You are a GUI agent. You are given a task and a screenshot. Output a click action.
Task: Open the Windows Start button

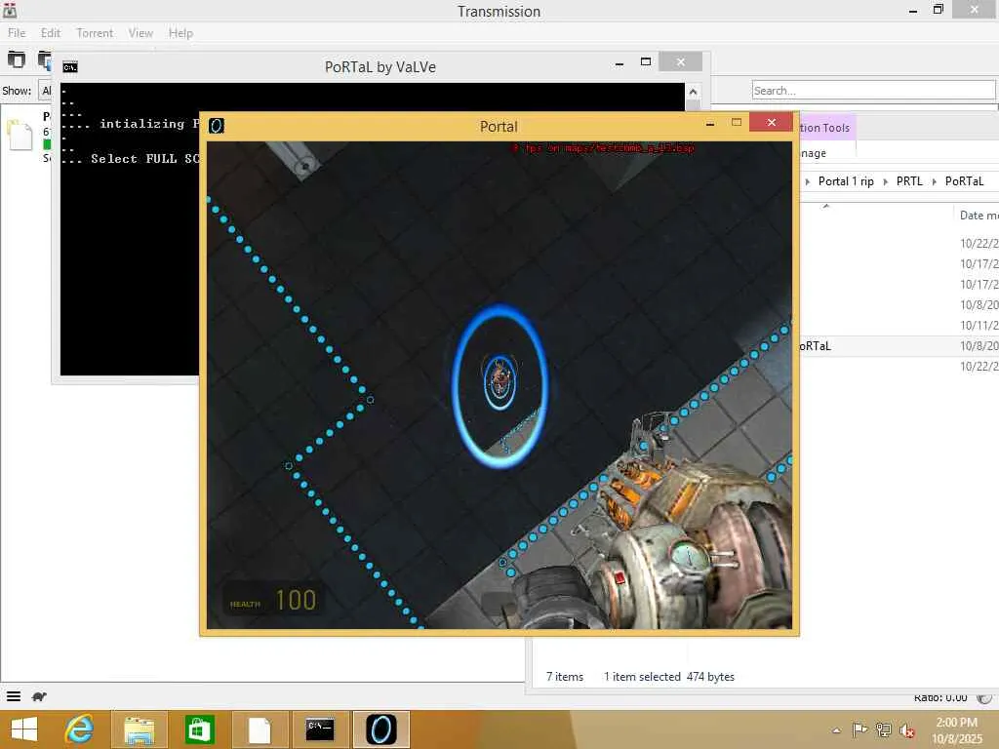(24, 729)
